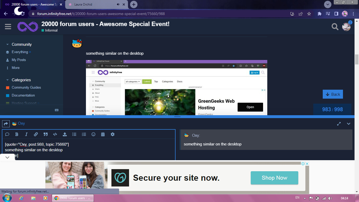Install the page as app from address bar
The width and height of the screenshot is (359, 202).
click(292, 14)
